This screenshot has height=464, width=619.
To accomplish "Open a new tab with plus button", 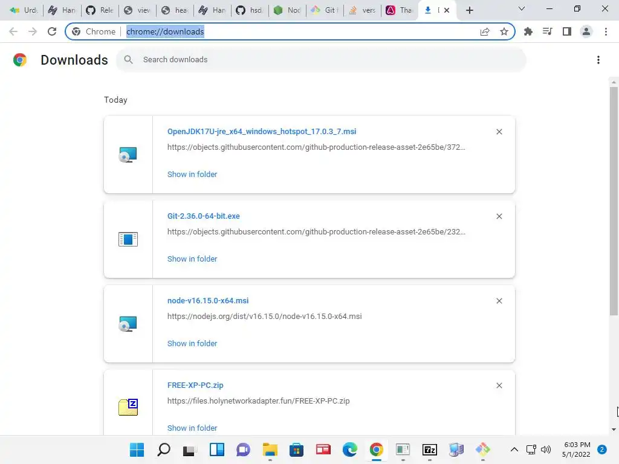I will pos(469,10).
